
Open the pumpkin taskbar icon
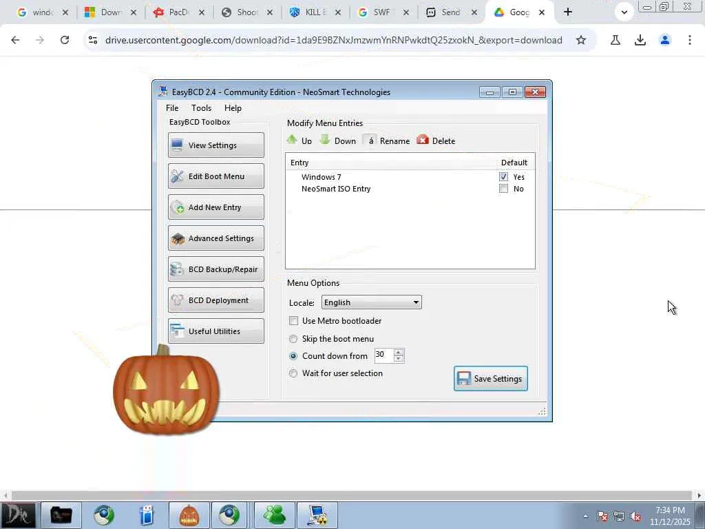point(189,515)
